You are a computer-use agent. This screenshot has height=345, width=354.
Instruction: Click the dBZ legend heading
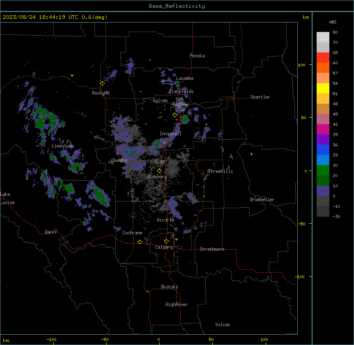pyautogui.click(x=333, y=22)
